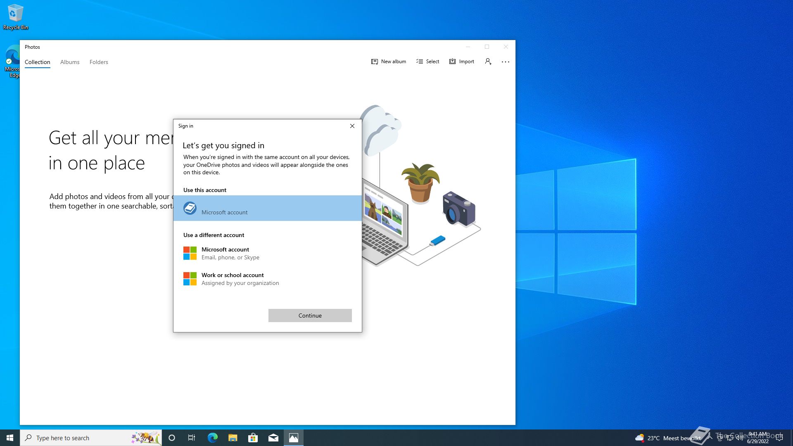The width and height of the screenshot is (793, 446).
Task: Click Select in Photos toolbar
Action: [427, 62]
